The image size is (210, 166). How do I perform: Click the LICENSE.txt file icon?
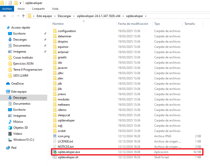pos(55,141)
